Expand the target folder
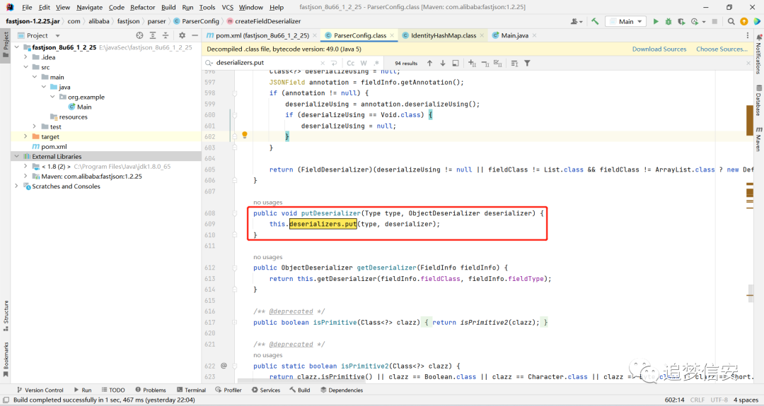Screen dimensions: 764x406 (26, 137)
